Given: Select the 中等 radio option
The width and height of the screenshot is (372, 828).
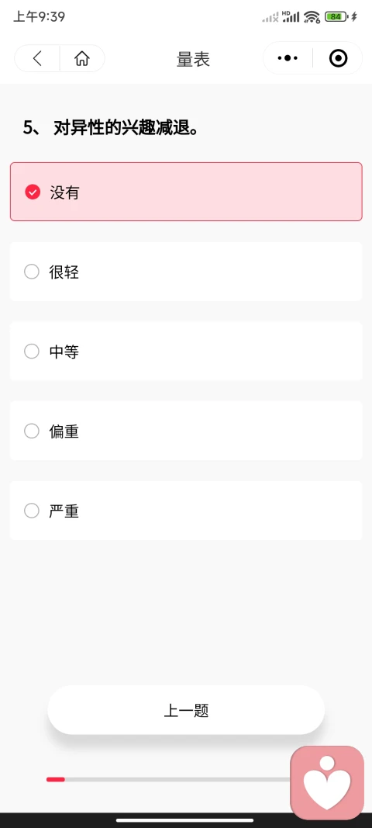Looking at the screenshot, I should point(32,352).
